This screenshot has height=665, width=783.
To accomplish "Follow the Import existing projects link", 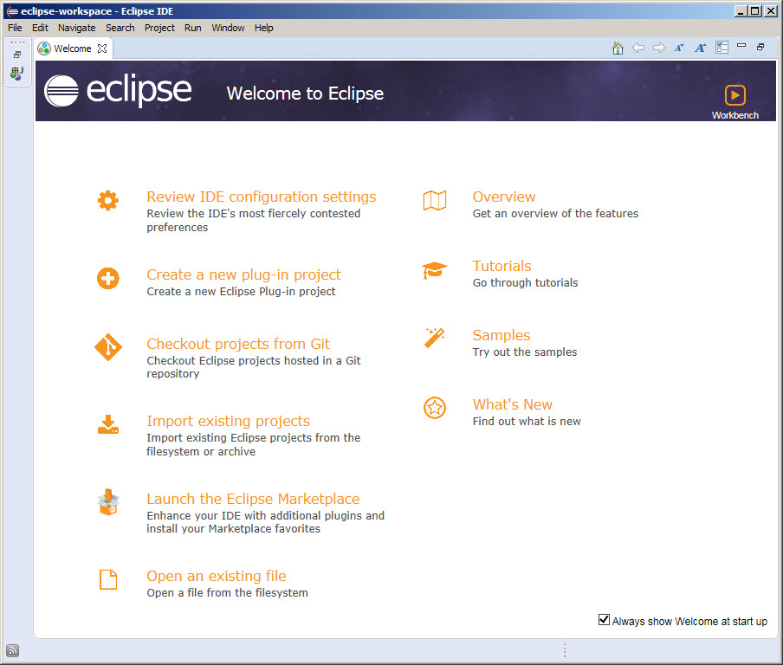I will point(228,421).
